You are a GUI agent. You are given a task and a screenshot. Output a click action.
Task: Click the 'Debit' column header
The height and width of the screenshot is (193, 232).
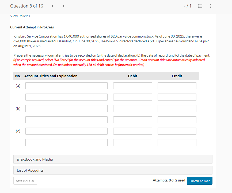click(x=132, y=76)
